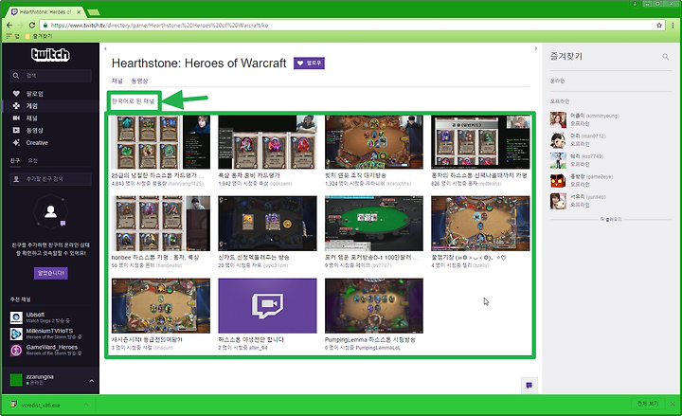Click the Hearthstone: Heroes of Warcraft title
The width and height of the screenshot is (682, 416).
[x=199, y=63]
